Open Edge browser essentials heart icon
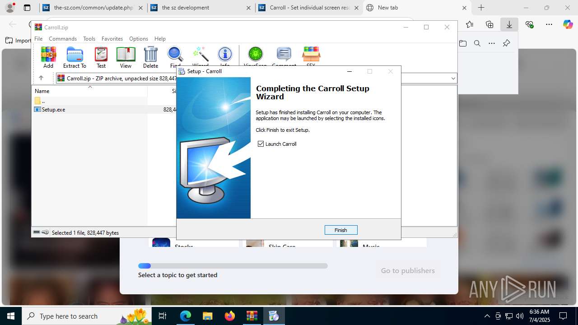This screenshot has width=578, height=325. coord(529,24)
